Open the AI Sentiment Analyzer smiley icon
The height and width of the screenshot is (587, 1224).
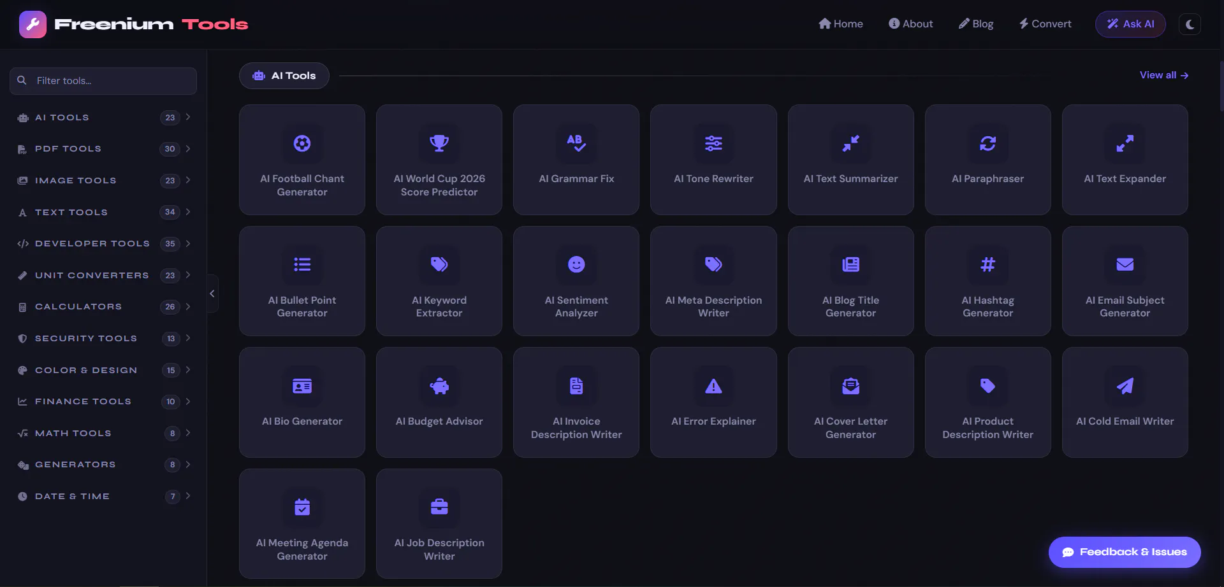[576, 264]
